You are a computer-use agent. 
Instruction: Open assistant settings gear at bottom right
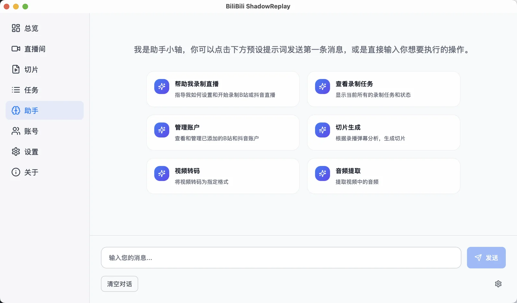pyautogui.click(x=498, y=284)
